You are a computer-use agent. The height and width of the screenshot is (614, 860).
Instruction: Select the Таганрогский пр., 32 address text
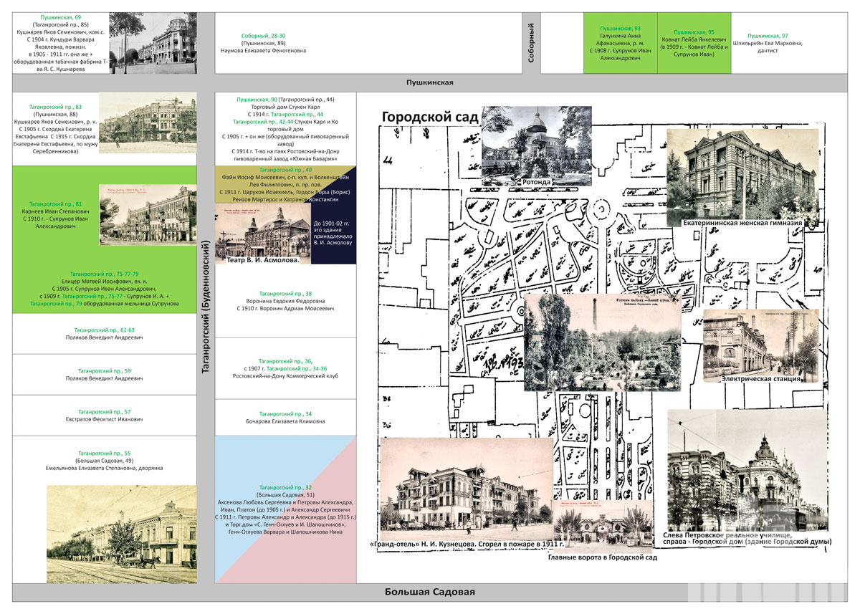tap(285, 486)
